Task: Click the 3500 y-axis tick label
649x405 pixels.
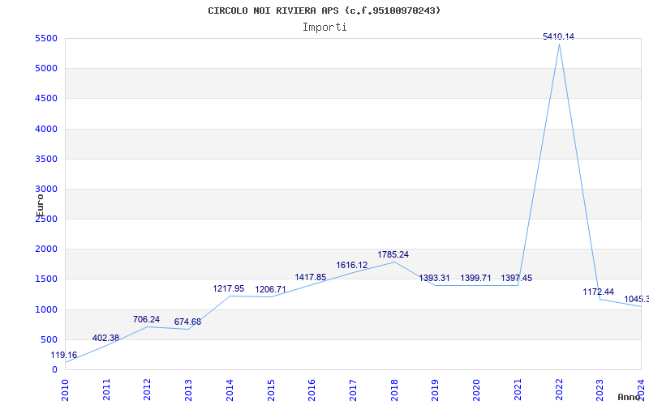Action: click(46, 159)
